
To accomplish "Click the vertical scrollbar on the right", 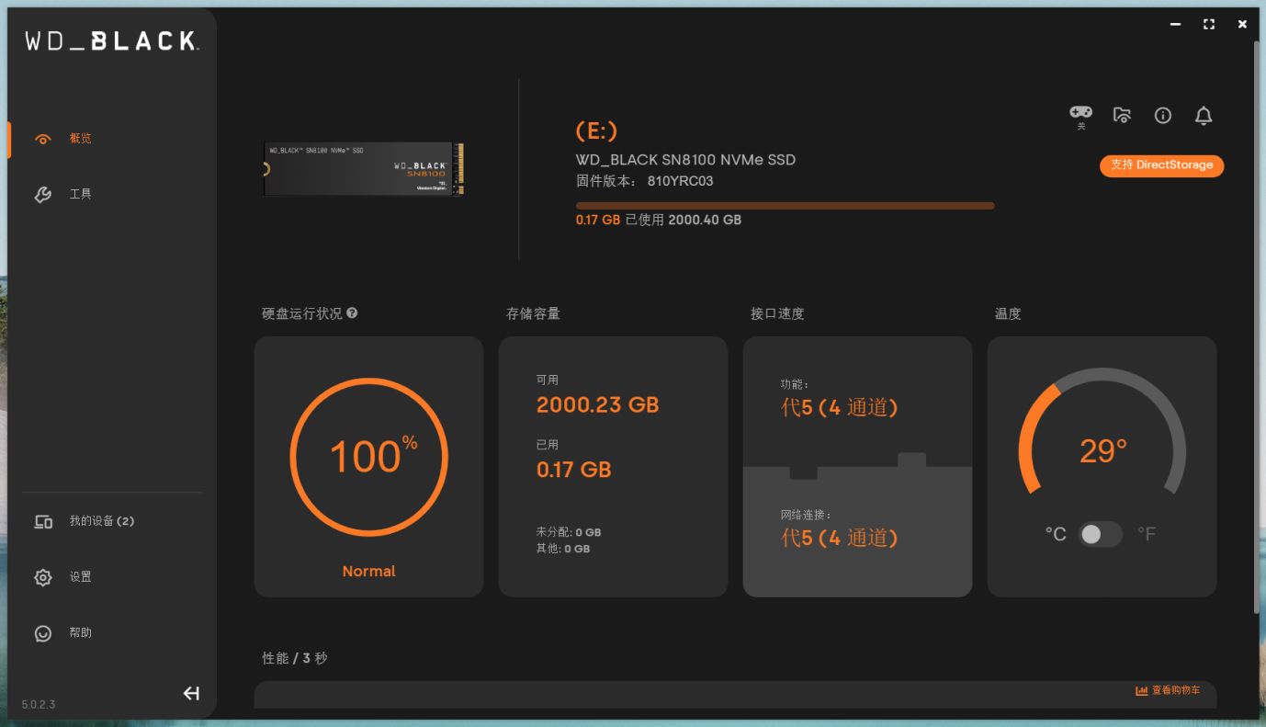I will point(1257,326).
